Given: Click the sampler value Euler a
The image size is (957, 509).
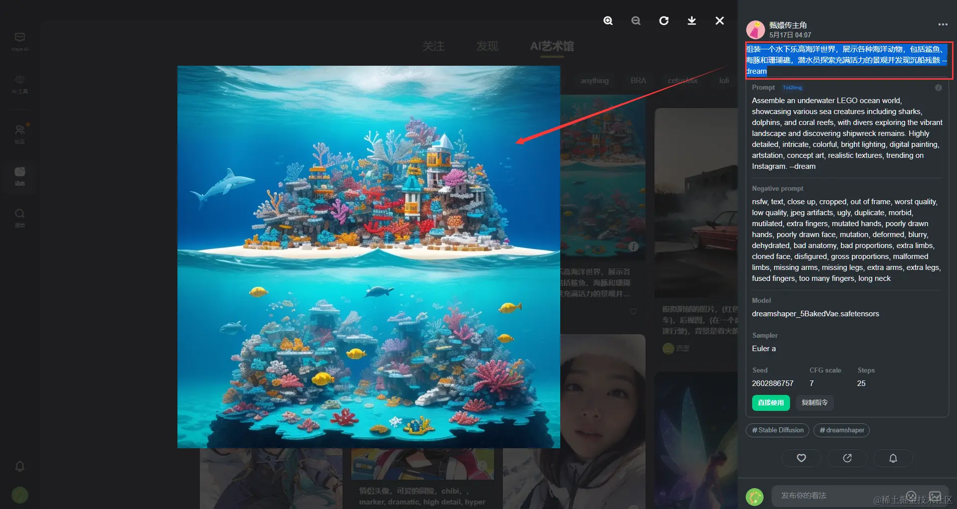Looking at the screenshot, I should (764, 349).
